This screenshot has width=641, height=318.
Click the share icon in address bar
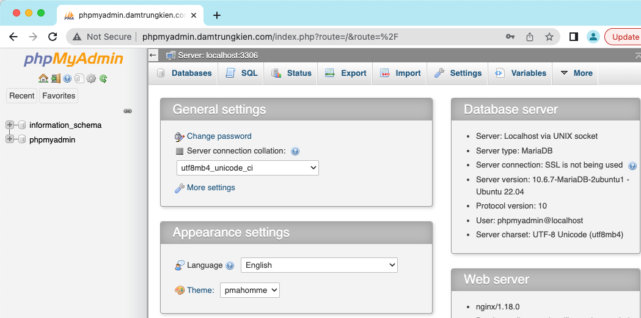[x=530, y=37]
